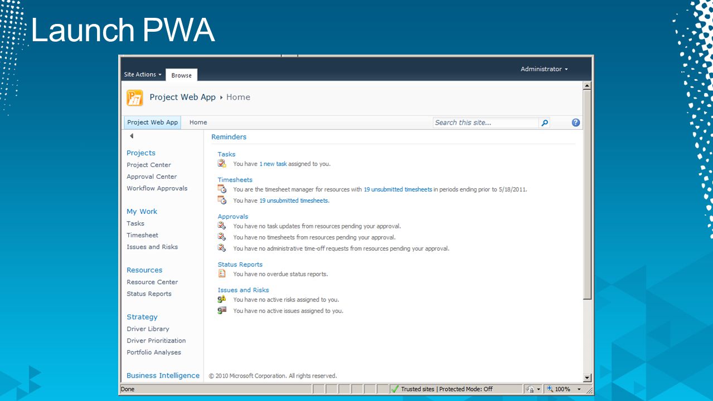Image resolution: width=713 pixels, height=401 pixels.
Task: Click the privacy icon in status bar
Action: coord(531,389)
